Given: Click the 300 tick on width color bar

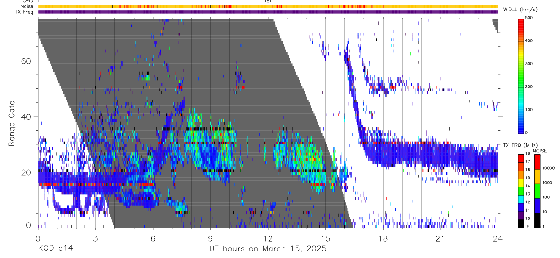Looking at the screenshot, I should coord(529,64).
